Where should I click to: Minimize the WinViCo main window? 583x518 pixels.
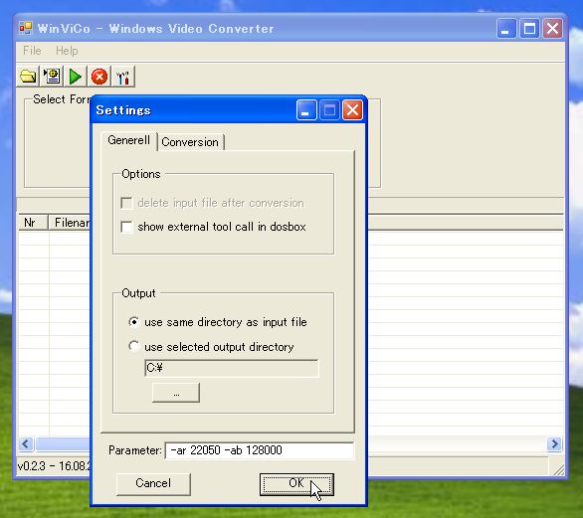(x=506, y=28)
